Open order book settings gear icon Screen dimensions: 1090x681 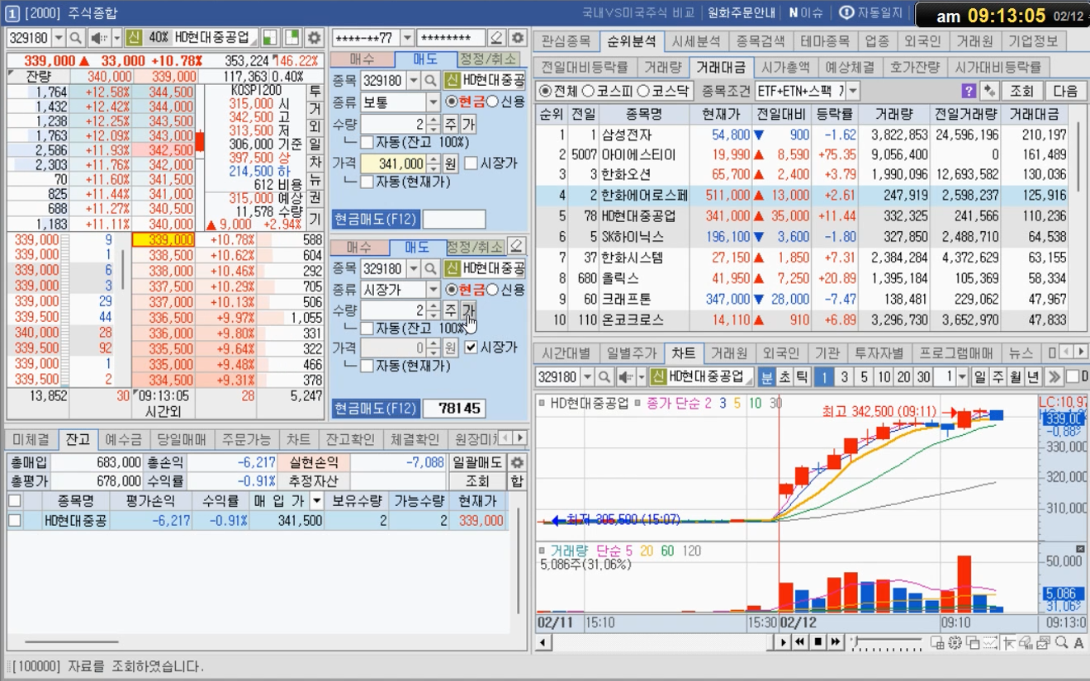tap(314, 38)
